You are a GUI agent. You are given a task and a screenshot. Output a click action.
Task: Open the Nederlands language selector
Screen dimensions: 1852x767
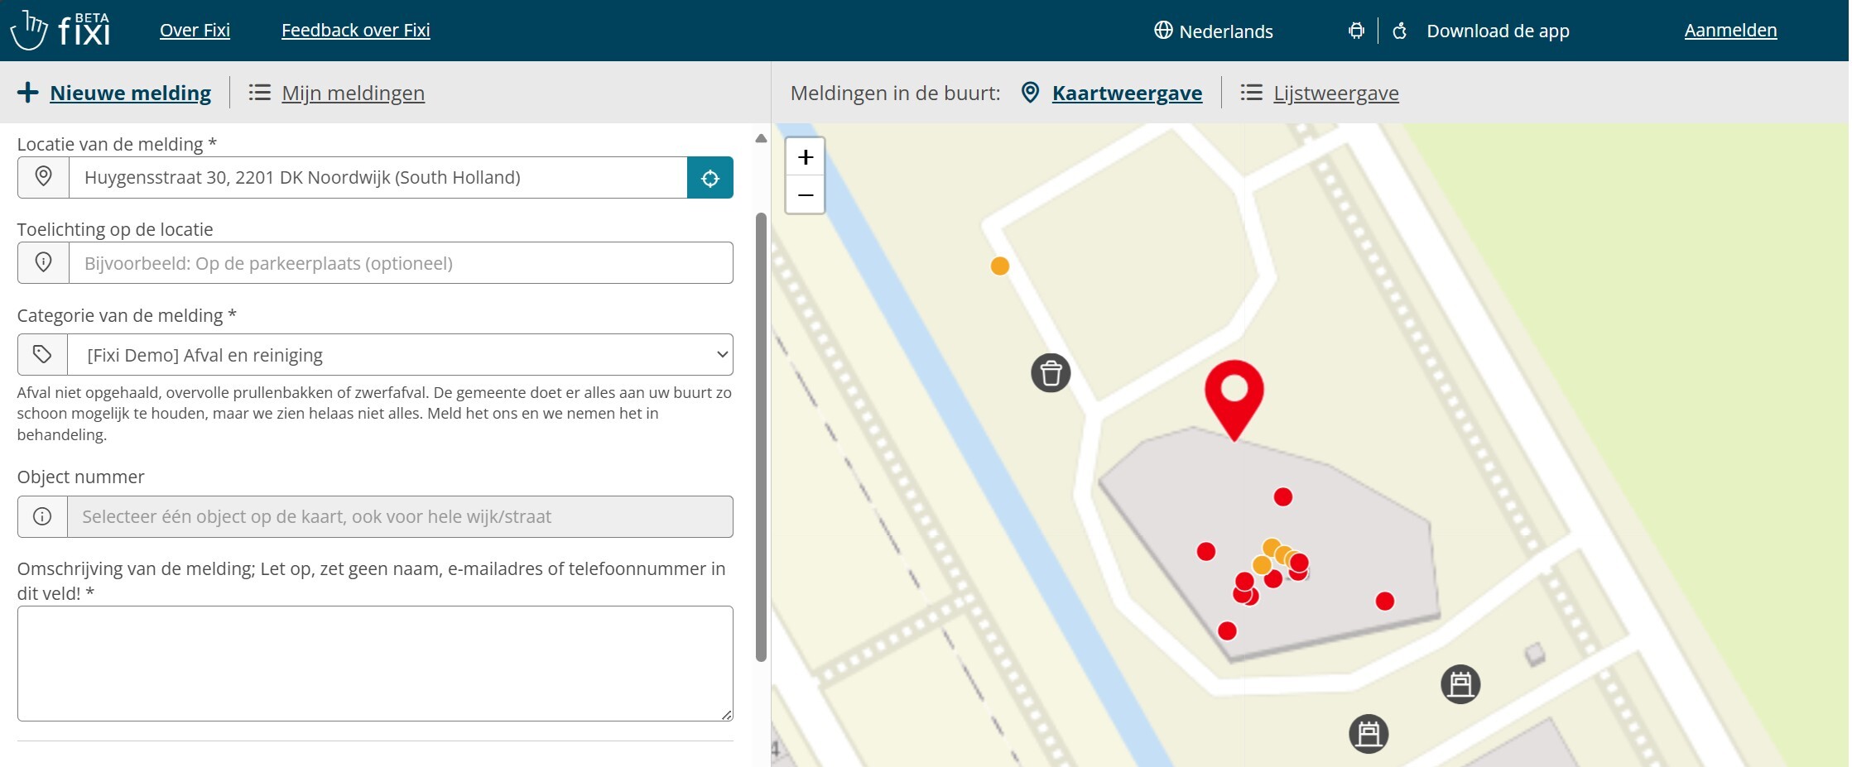click(x=1214, y=31)
